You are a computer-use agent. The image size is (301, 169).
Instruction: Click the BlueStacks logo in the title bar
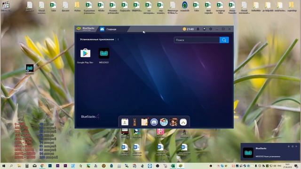click(x=86, y=29)
